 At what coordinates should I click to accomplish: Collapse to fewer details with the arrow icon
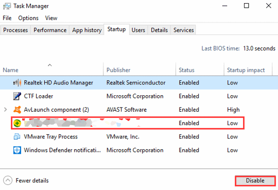[x=8, y=180]
